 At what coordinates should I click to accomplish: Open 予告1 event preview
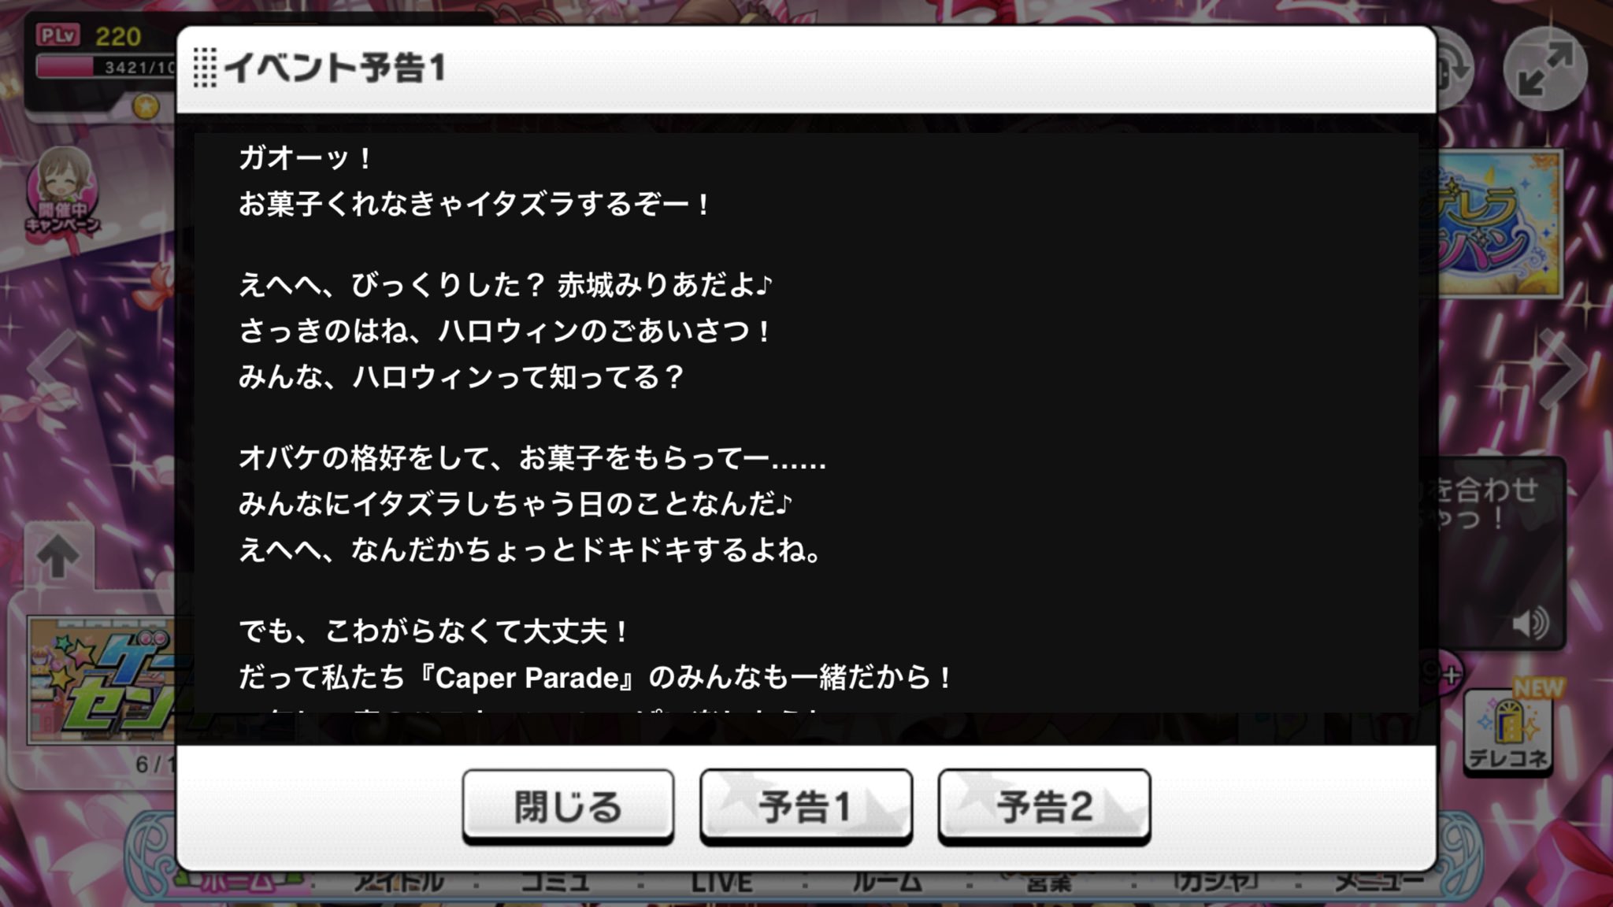pyautogui.click(x=806, y=806)
